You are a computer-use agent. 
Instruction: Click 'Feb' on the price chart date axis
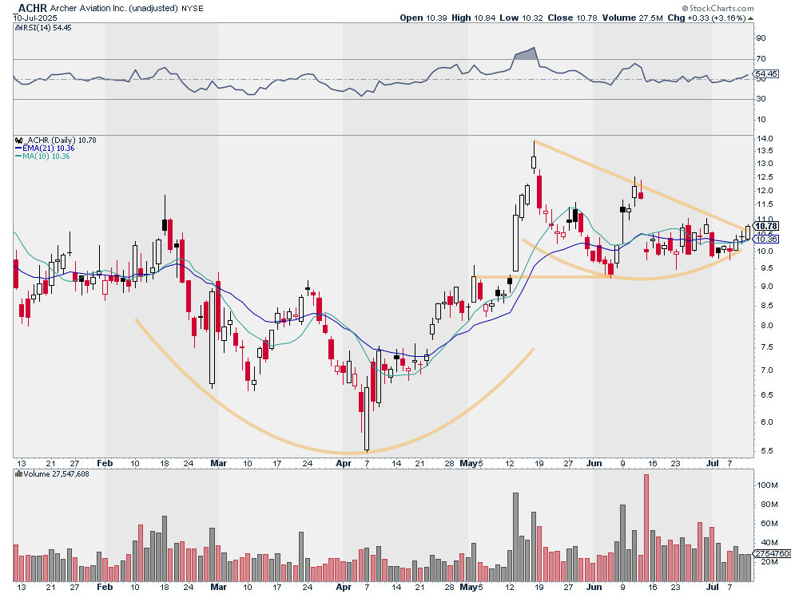coord(105,463)
